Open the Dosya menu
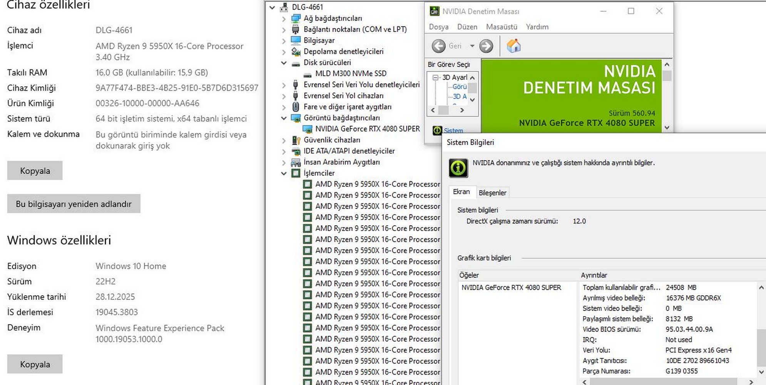 pyautogui.click(x=438, y=27)
